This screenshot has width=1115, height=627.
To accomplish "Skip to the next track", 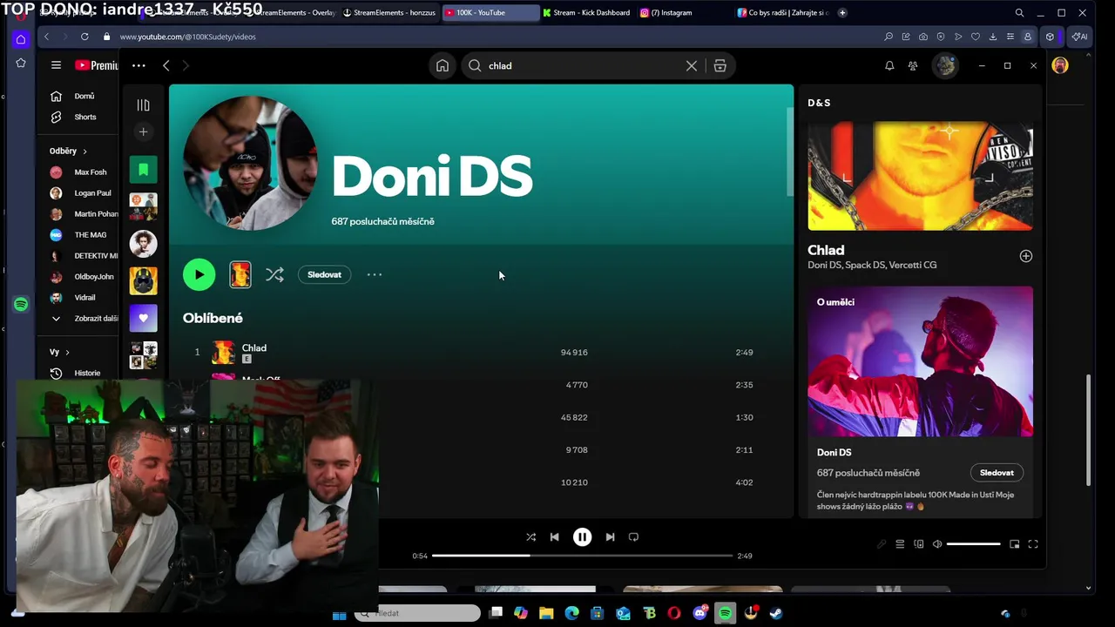I will pos(610,537).
